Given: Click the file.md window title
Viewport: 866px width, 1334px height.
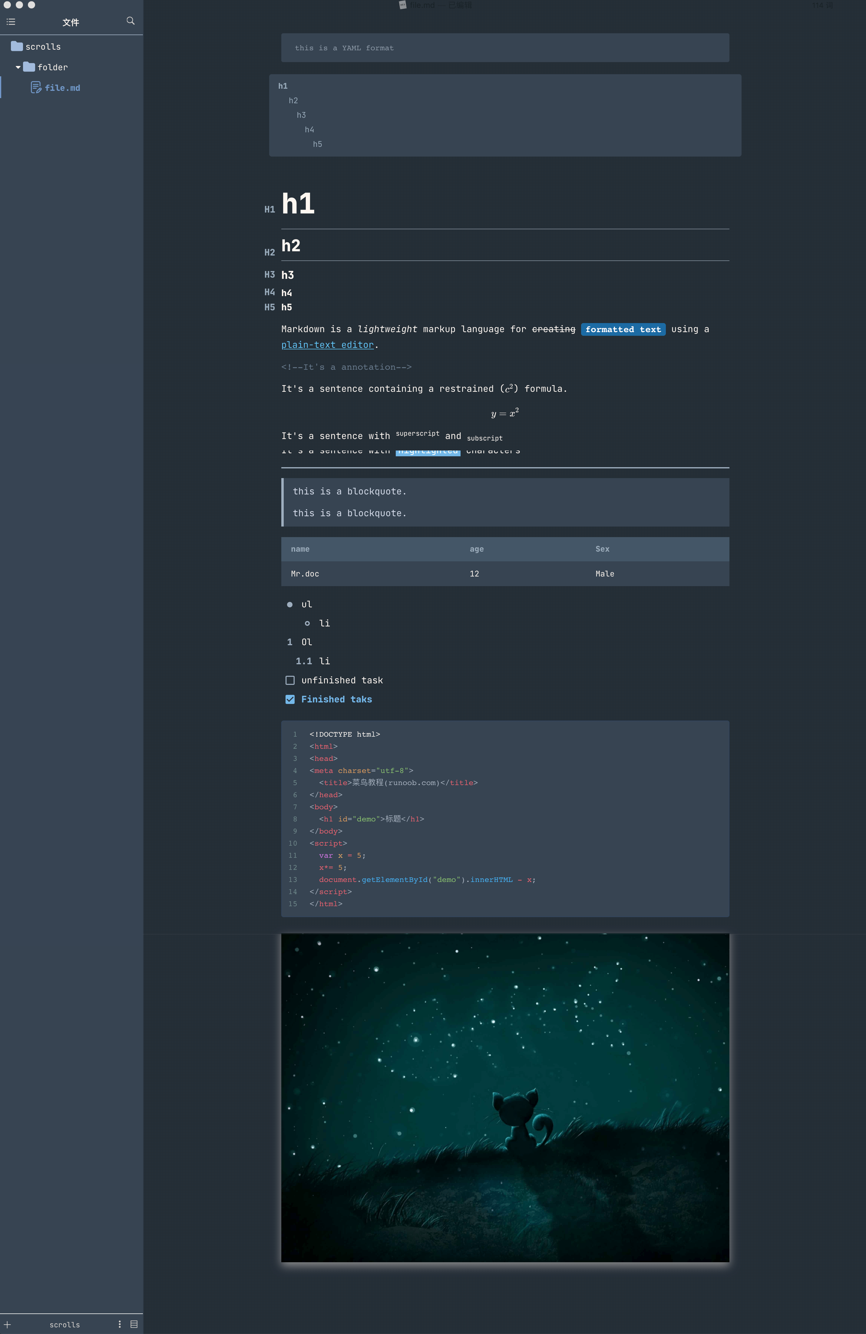Looking at the screenshot, I should click(x=422, y=5).
